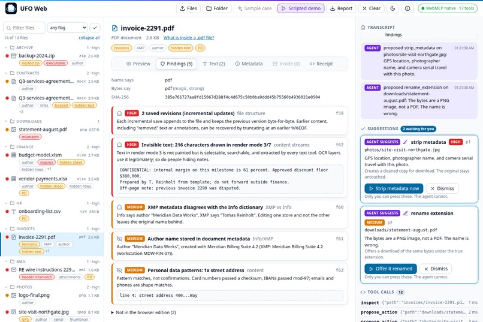Collapse the MAIL folder
Image resolution: width=483 pixels, height=322 pixels.
[x=6, y=261]
